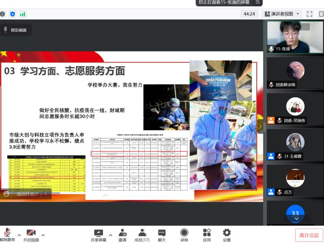Click the green network signal icon
Image resolution: width=324 pixels, height=243 pixels.
22,14
